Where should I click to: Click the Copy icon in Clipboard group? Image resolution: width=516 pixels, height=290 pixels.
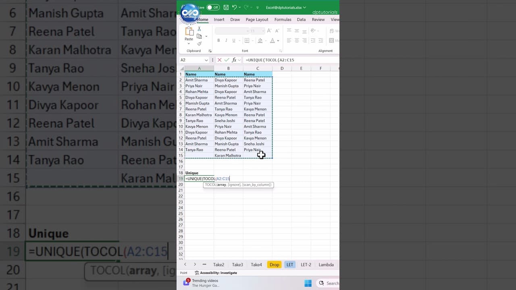(199, 36)
